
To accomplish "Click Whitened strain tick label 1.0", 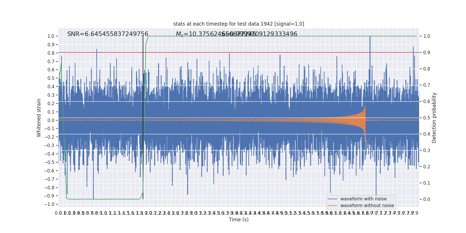I will click(51, 36).
